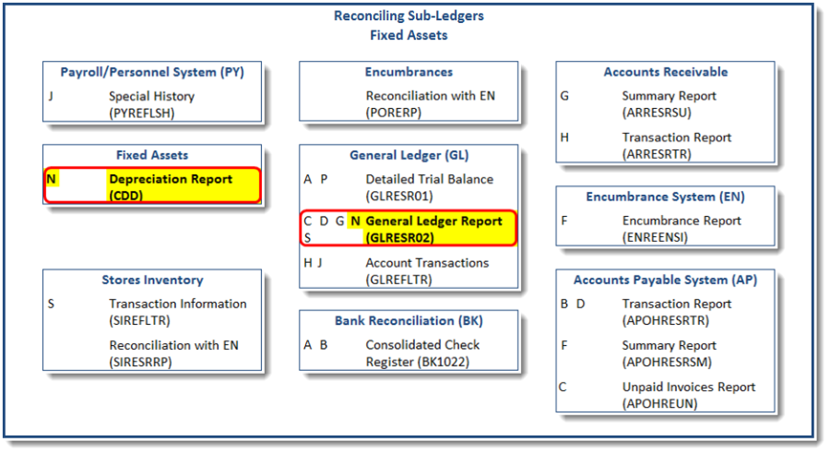The width and height of the screenshot is (830, 454).
Task: Open Reconciliation with EN (PORERP)
Action: (430, 104)
